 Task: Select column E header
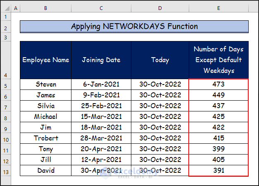pyautogui.click(x=219, y=8)
